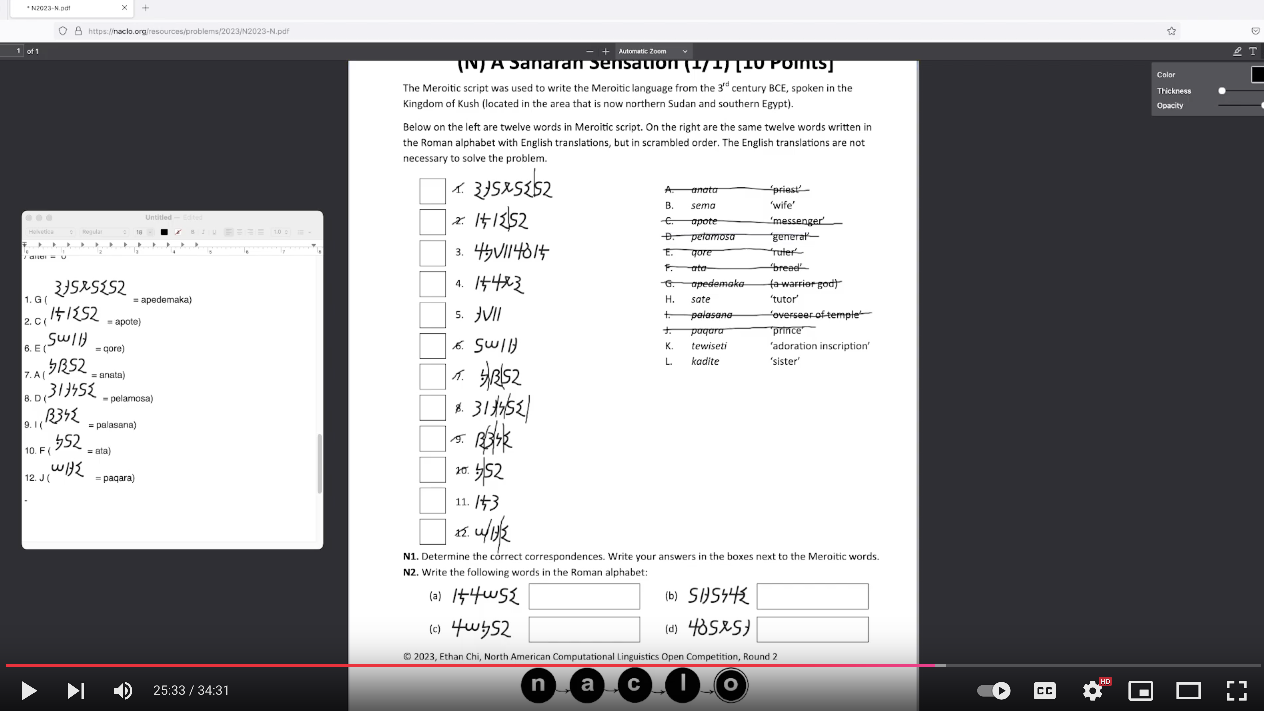Select the PDF draw pen tool
The height and width of the screenshot is (711, 1264).
(x=1237, y=51)
